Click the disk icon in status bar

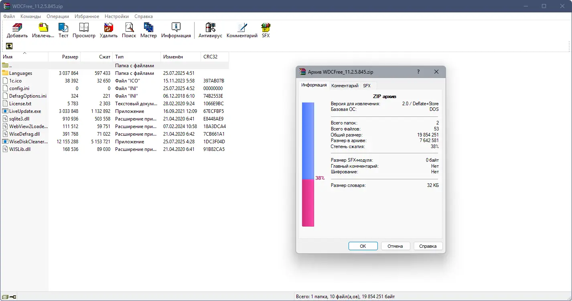coord(5,297)
